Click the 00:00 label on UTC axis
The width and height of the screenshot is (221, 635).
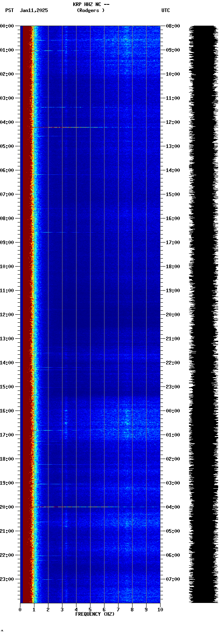coord(173,411)
